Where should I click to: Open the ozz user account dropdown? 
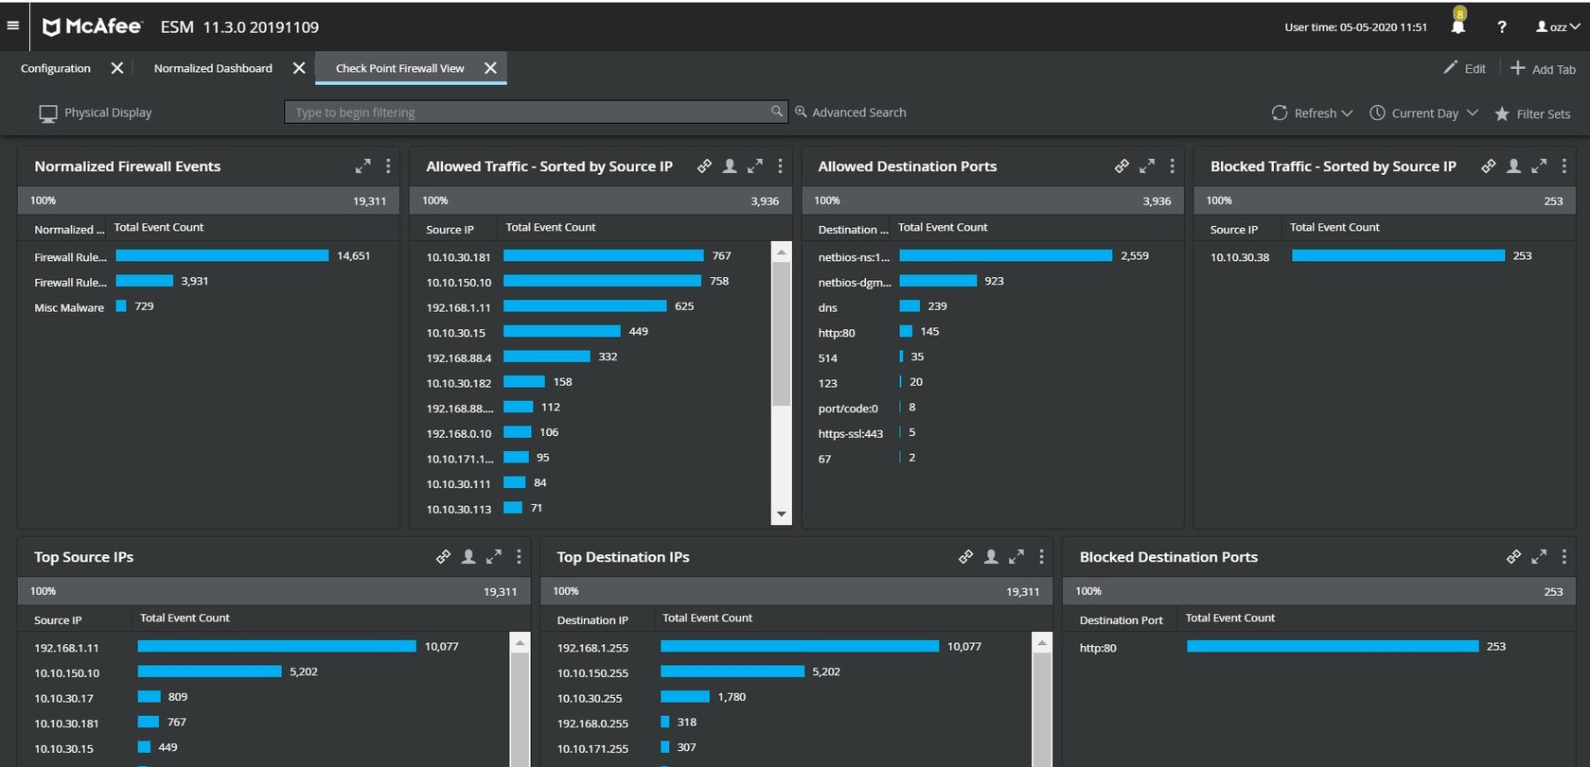[x=1558, y=26]
